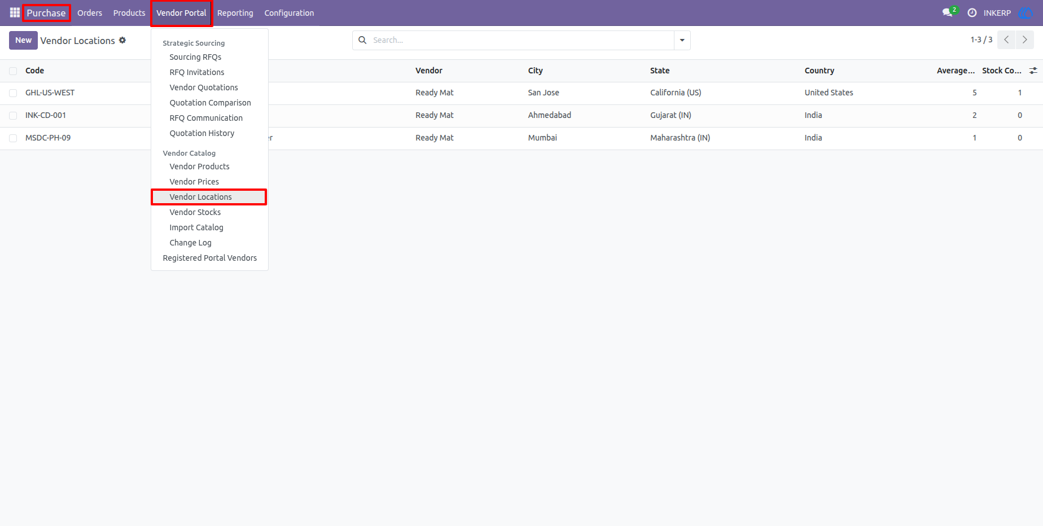Choose Quotation Comparison menu entry
Screen dimensions: 1043x526
point(209,103)
